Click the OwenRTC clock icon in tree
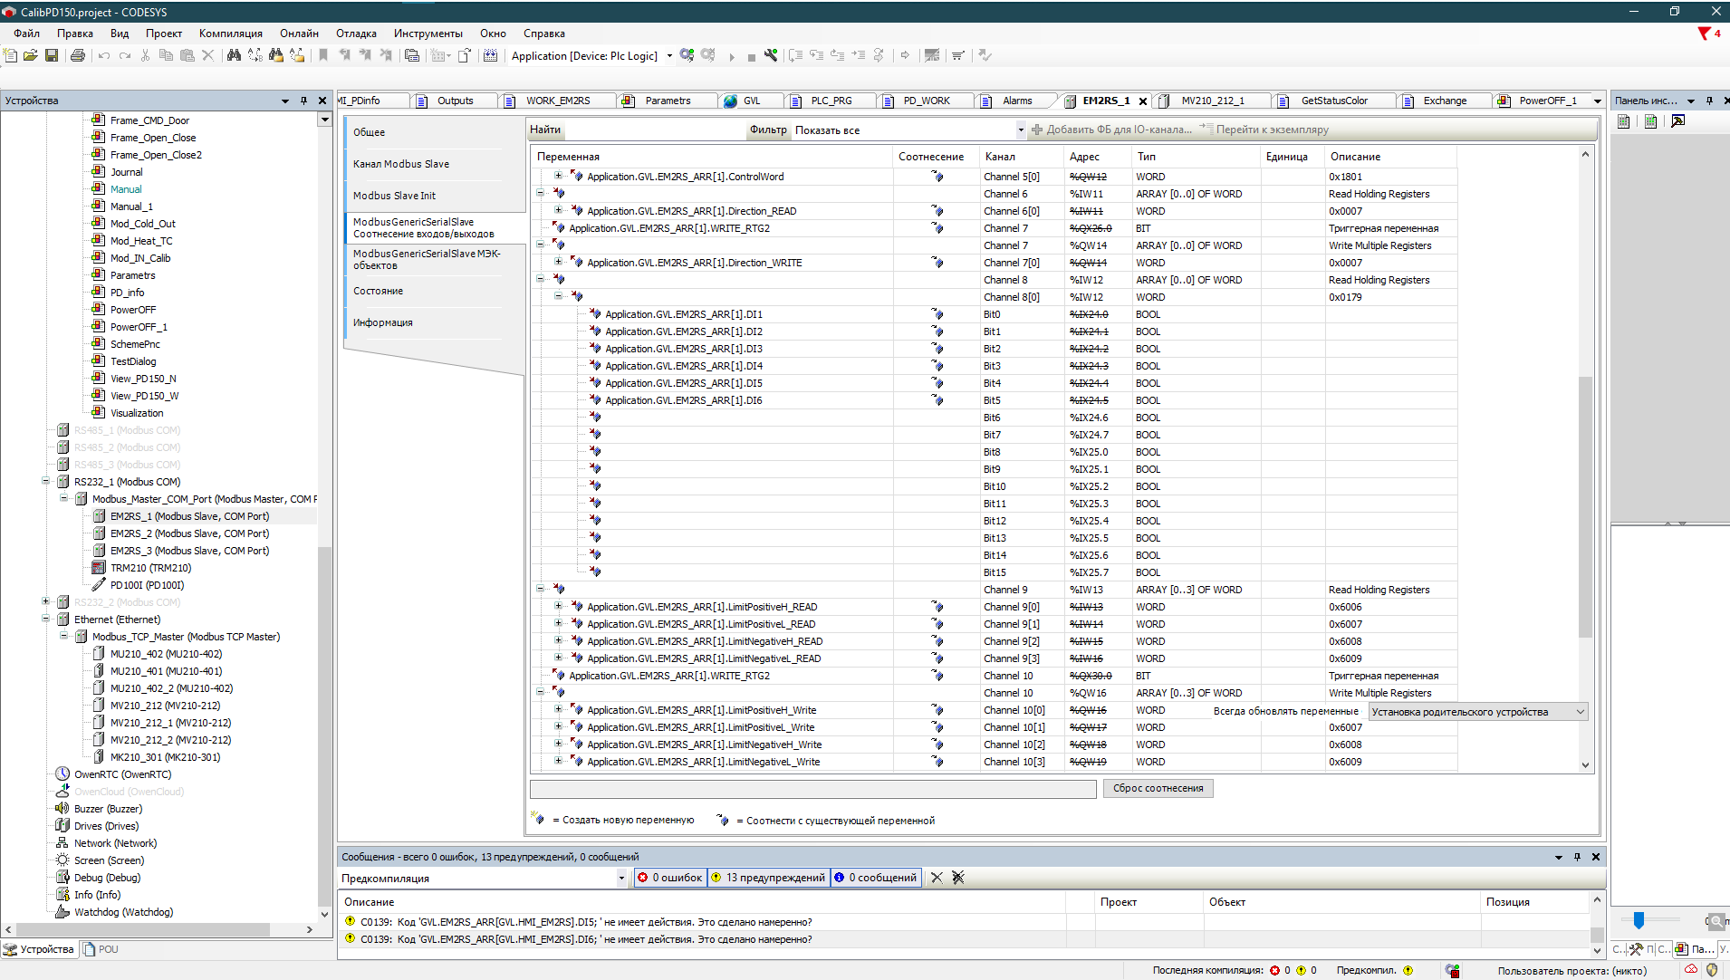The height and width of the screenshot is (980, 1730). pyautogui.click(x=62, y=774)
